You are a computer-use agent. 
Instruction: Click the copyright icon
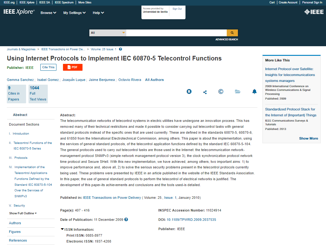click(221, 91)
